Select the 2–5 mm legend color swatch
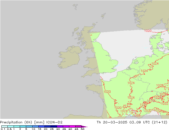 tap(23, 127)
